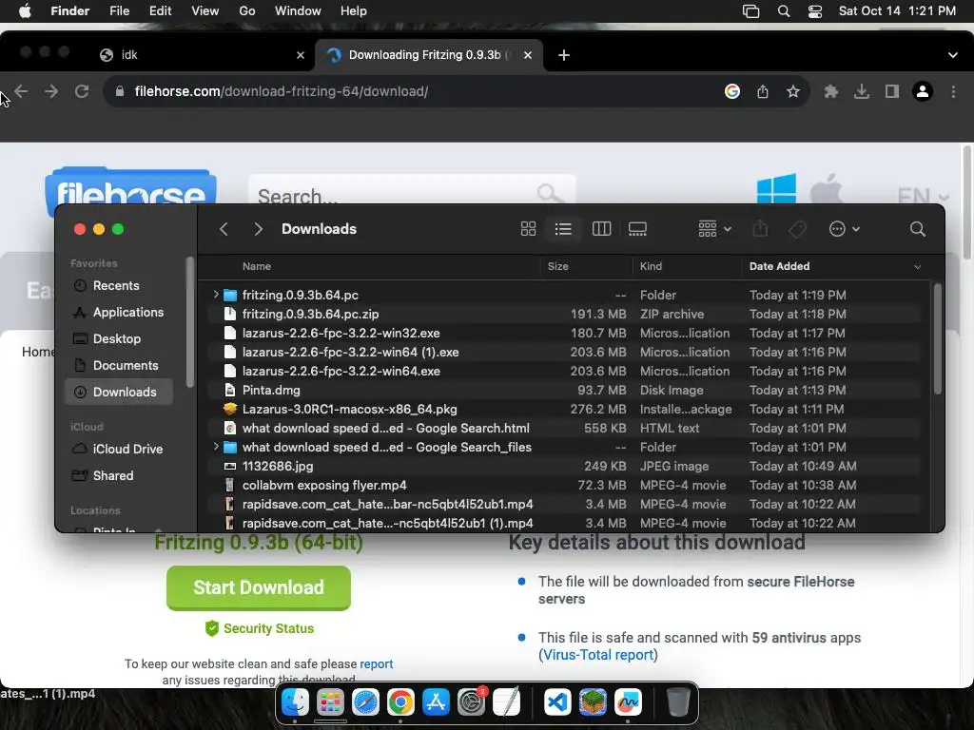Select Recents in Finder sidebar
This screenshot has width=974, height=730.
click(118, 285)
